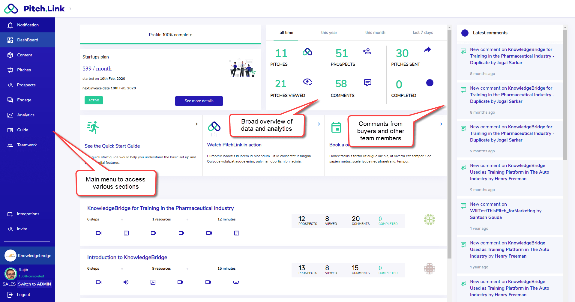Click the PDF document step icon in Introduction pitch
The image size is (575, 302).
(x=153, y=282)
